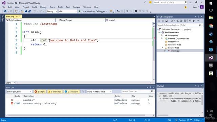Screen dimensions: 217x122
Task: Expand the External Dependencies node
Action: (x=162, y=39)
